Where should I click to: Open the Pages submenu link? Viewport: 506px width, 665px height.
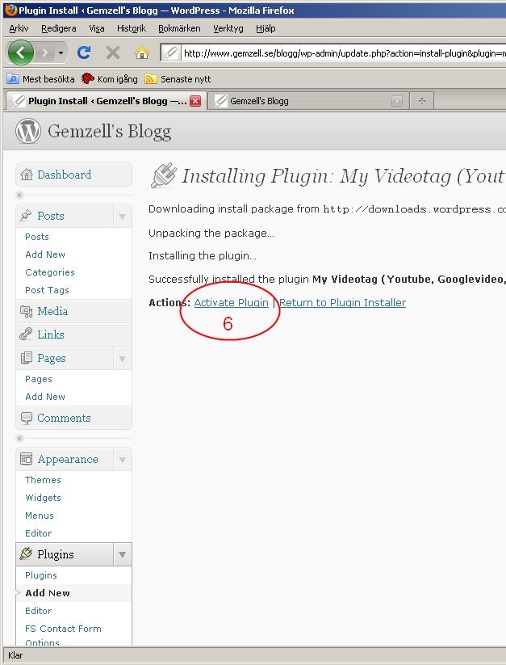point(39,379)
